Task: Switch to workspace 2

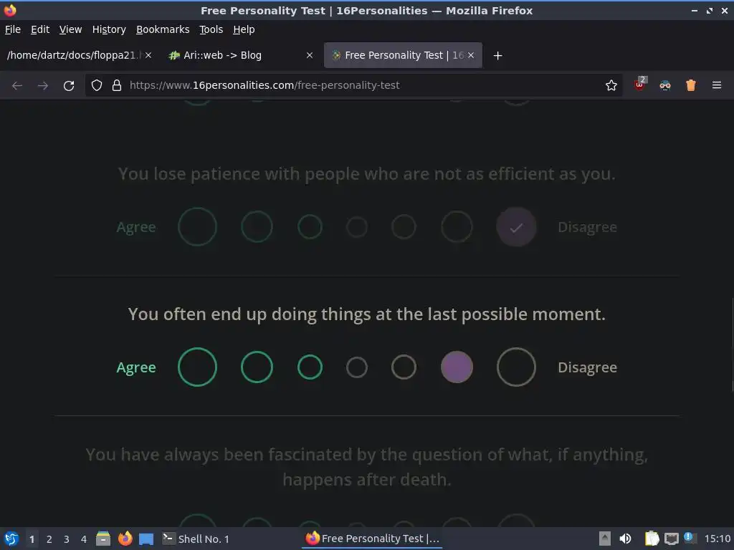Action: pyautogui.click(x=49, y=539)
